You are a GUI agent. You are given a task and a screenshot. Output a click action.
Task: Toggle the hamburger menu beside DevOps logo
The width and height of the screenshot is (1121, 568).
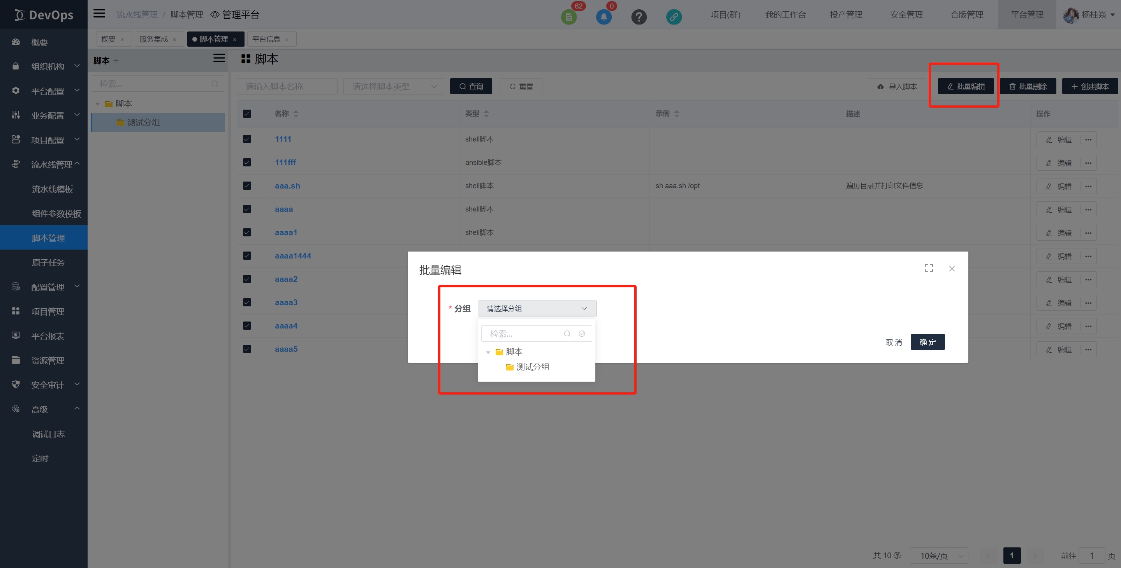pos(99,14)
